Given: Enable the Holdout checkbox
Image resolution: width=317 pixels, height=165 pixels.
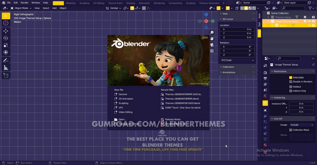Looking at the screenshot, I should (x=291, y=87).
